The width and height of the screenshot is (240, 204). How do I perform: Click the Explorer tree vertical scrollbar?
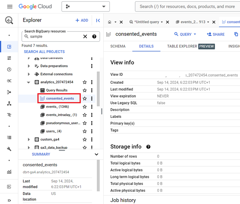pyautogui.click(x=98, y=89)
